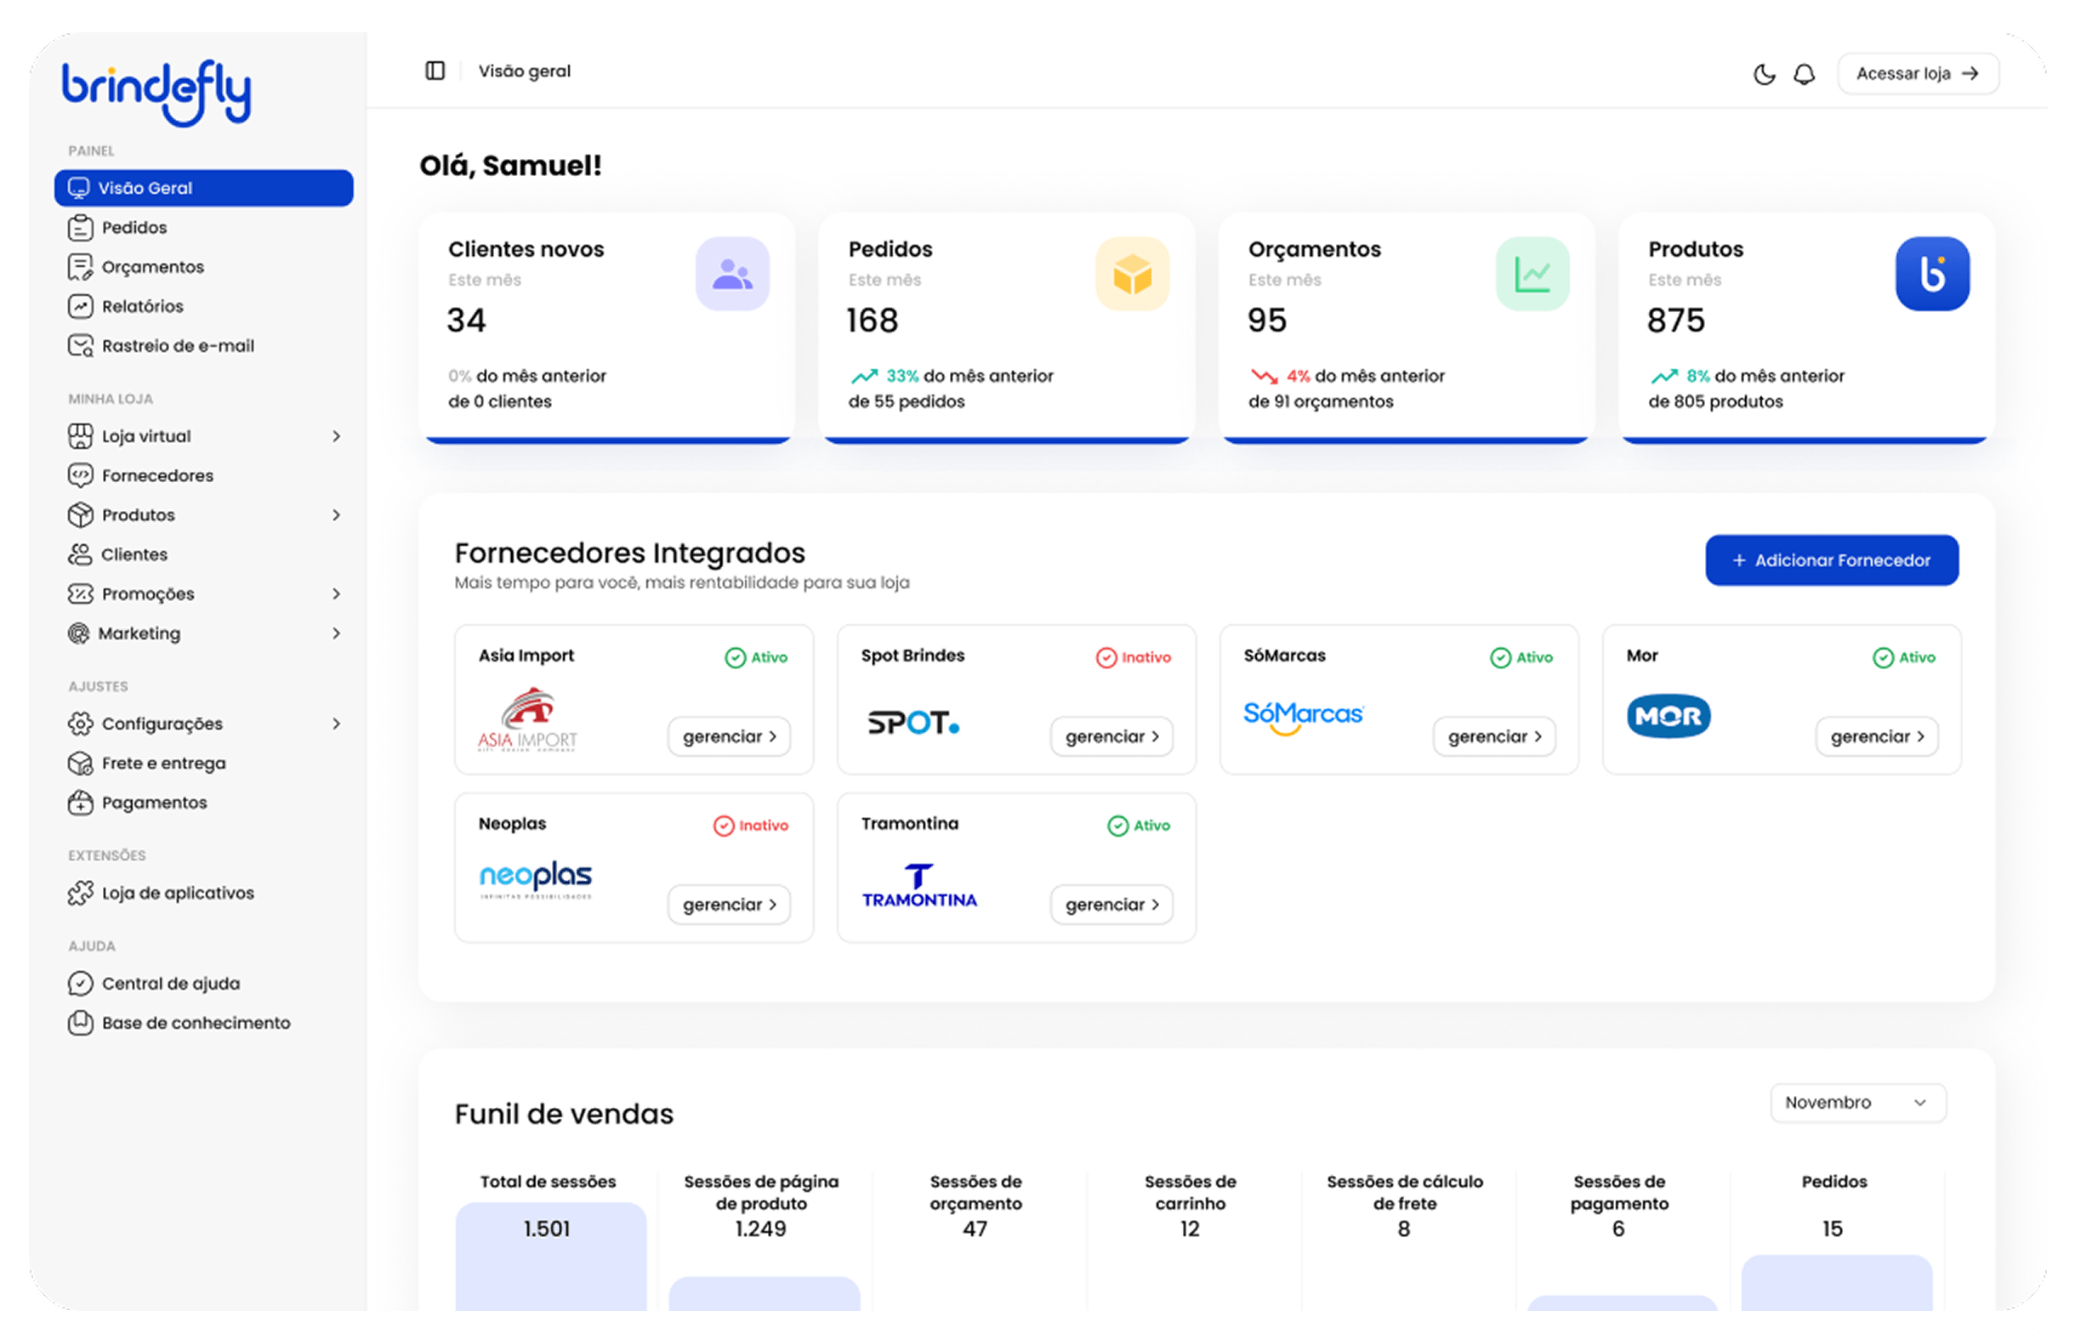Screen dimensions: 2075x1340
Task: Click the 33% do mês anterior text
Action: 969,376
